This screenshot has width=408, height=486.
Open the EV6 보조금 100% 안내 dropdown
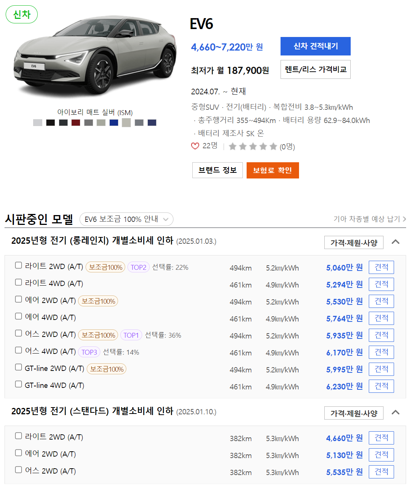126,219
